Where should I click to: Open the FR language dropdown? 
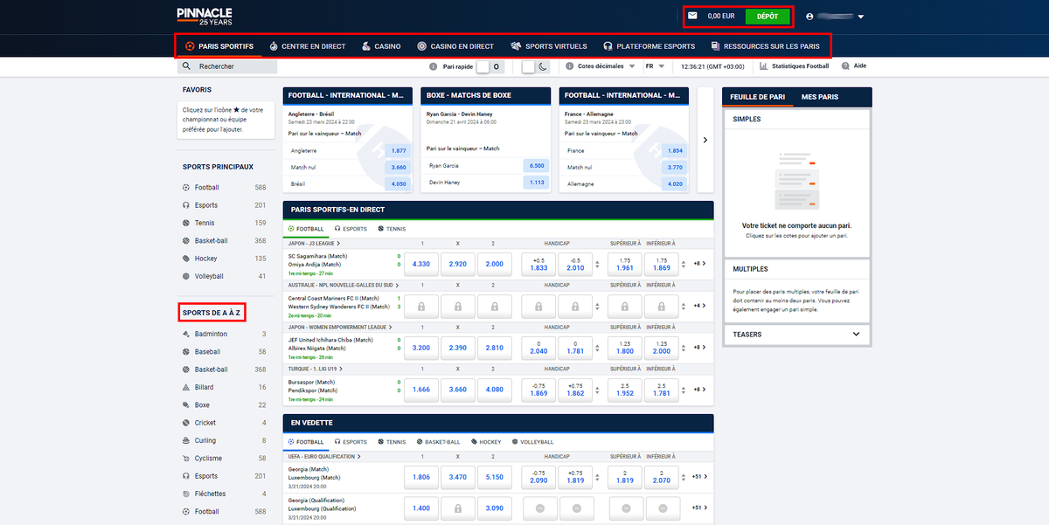point(655,66)
